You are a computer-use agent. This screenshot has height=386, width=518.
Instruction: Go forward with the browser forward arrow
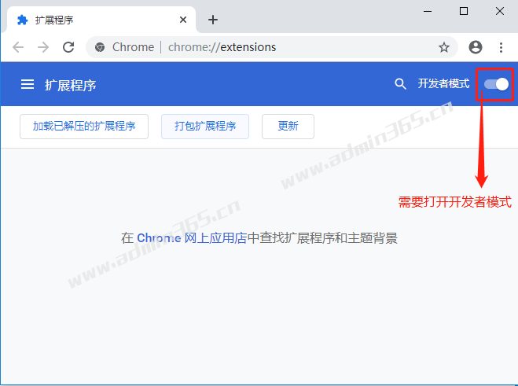coord(43,47)
